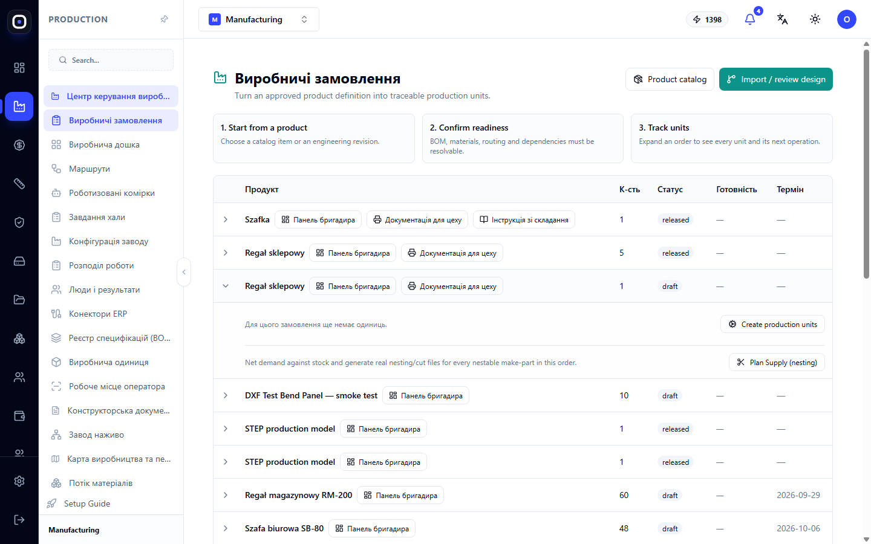The image size is (871, 544).
Task: Click the Product catalog button
Action: 670,79
